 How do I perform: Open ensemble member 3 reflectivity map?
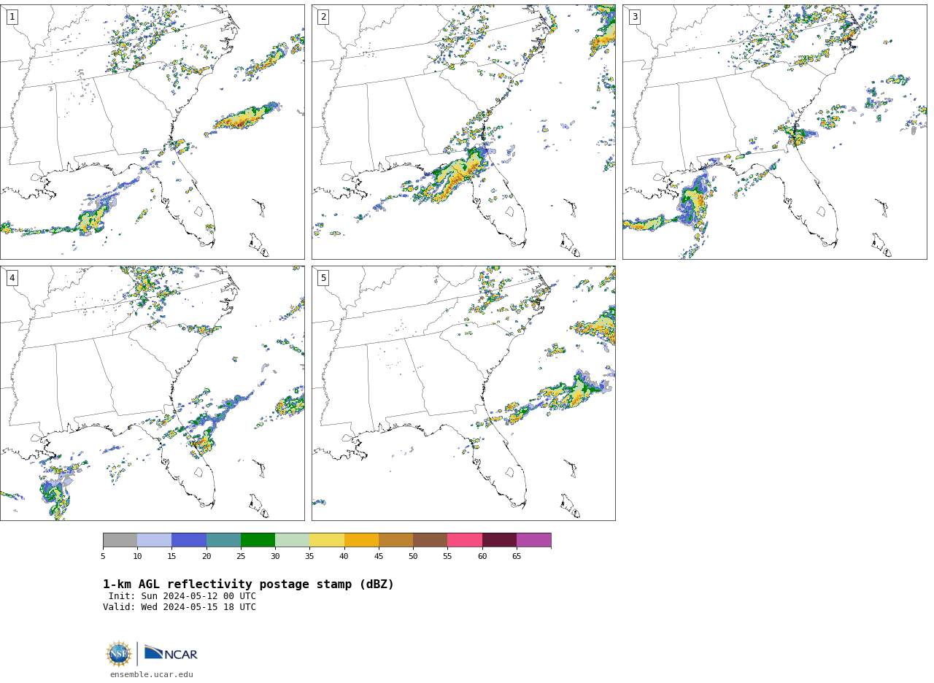coord(774,132)
